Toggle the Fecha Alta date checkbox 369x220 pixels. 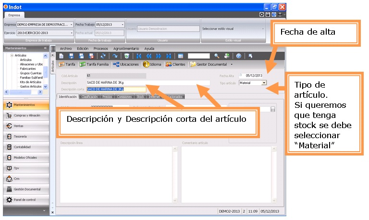[240, 76]
